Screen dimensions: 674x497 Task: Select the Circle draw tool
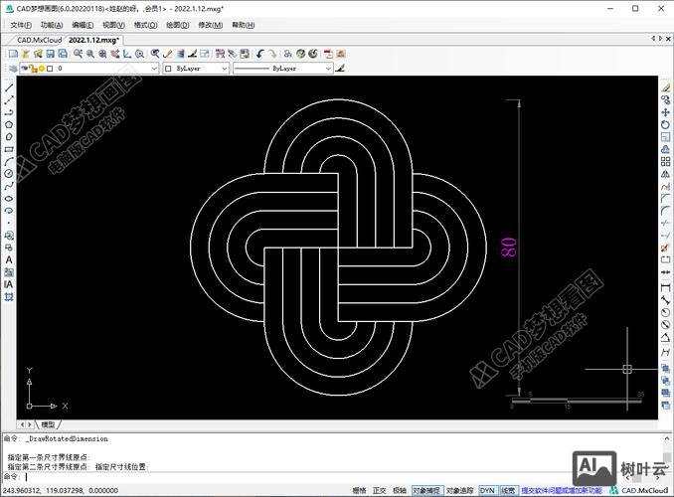point(9,173)
